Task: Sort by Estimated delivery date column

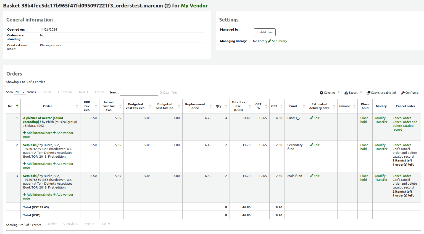Action: click(x=322, y=106)
